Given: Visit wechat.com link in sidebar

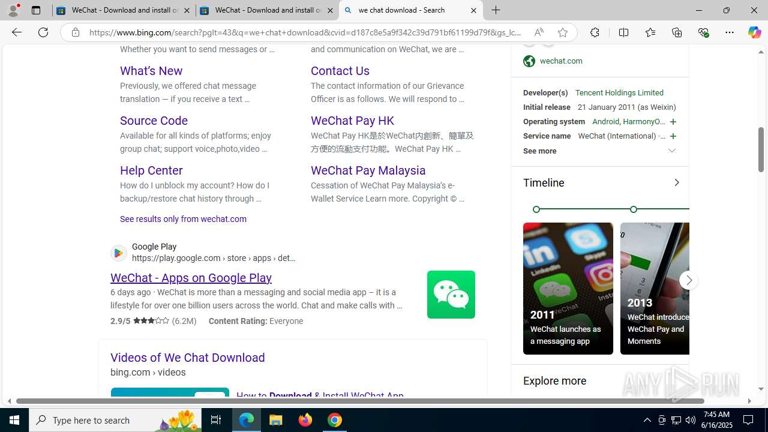Looking at the screenshot, I should [561, 61].
